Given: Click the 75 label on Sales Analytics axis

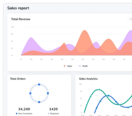Looking at the screenshot, I should (x=81, y=91).
